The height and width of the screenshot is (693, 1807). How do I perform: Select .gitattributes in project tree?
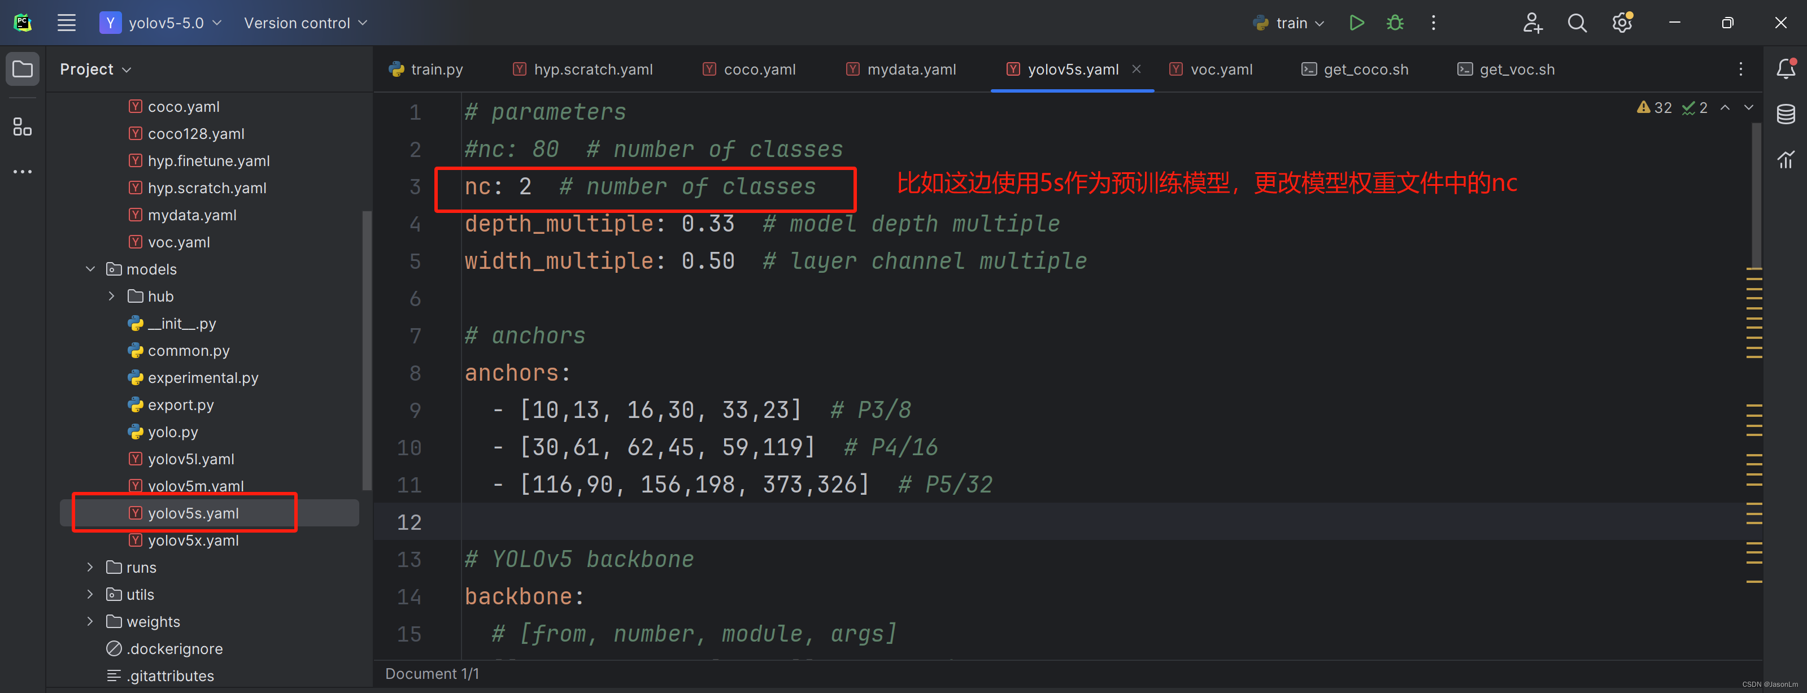(170, 675)
